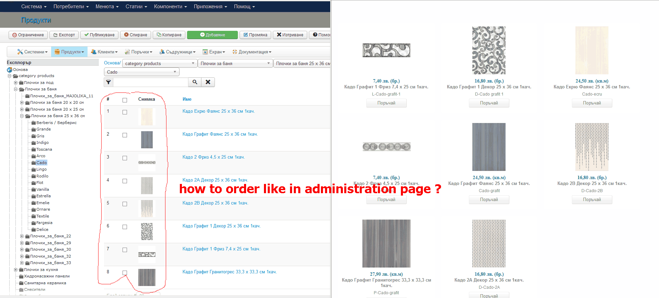
Task: Open the Помощ menu
Action: point(244,7)
